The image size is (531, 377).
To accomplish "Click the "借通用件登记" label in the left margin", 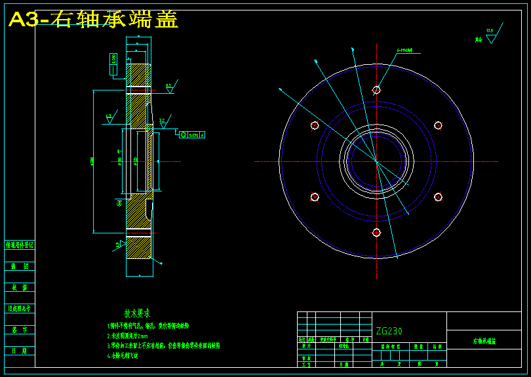I will coord(20,245).
